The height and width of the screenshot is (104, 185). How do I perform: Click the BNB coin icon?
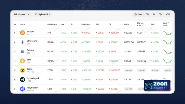click(x=22, y=61)
